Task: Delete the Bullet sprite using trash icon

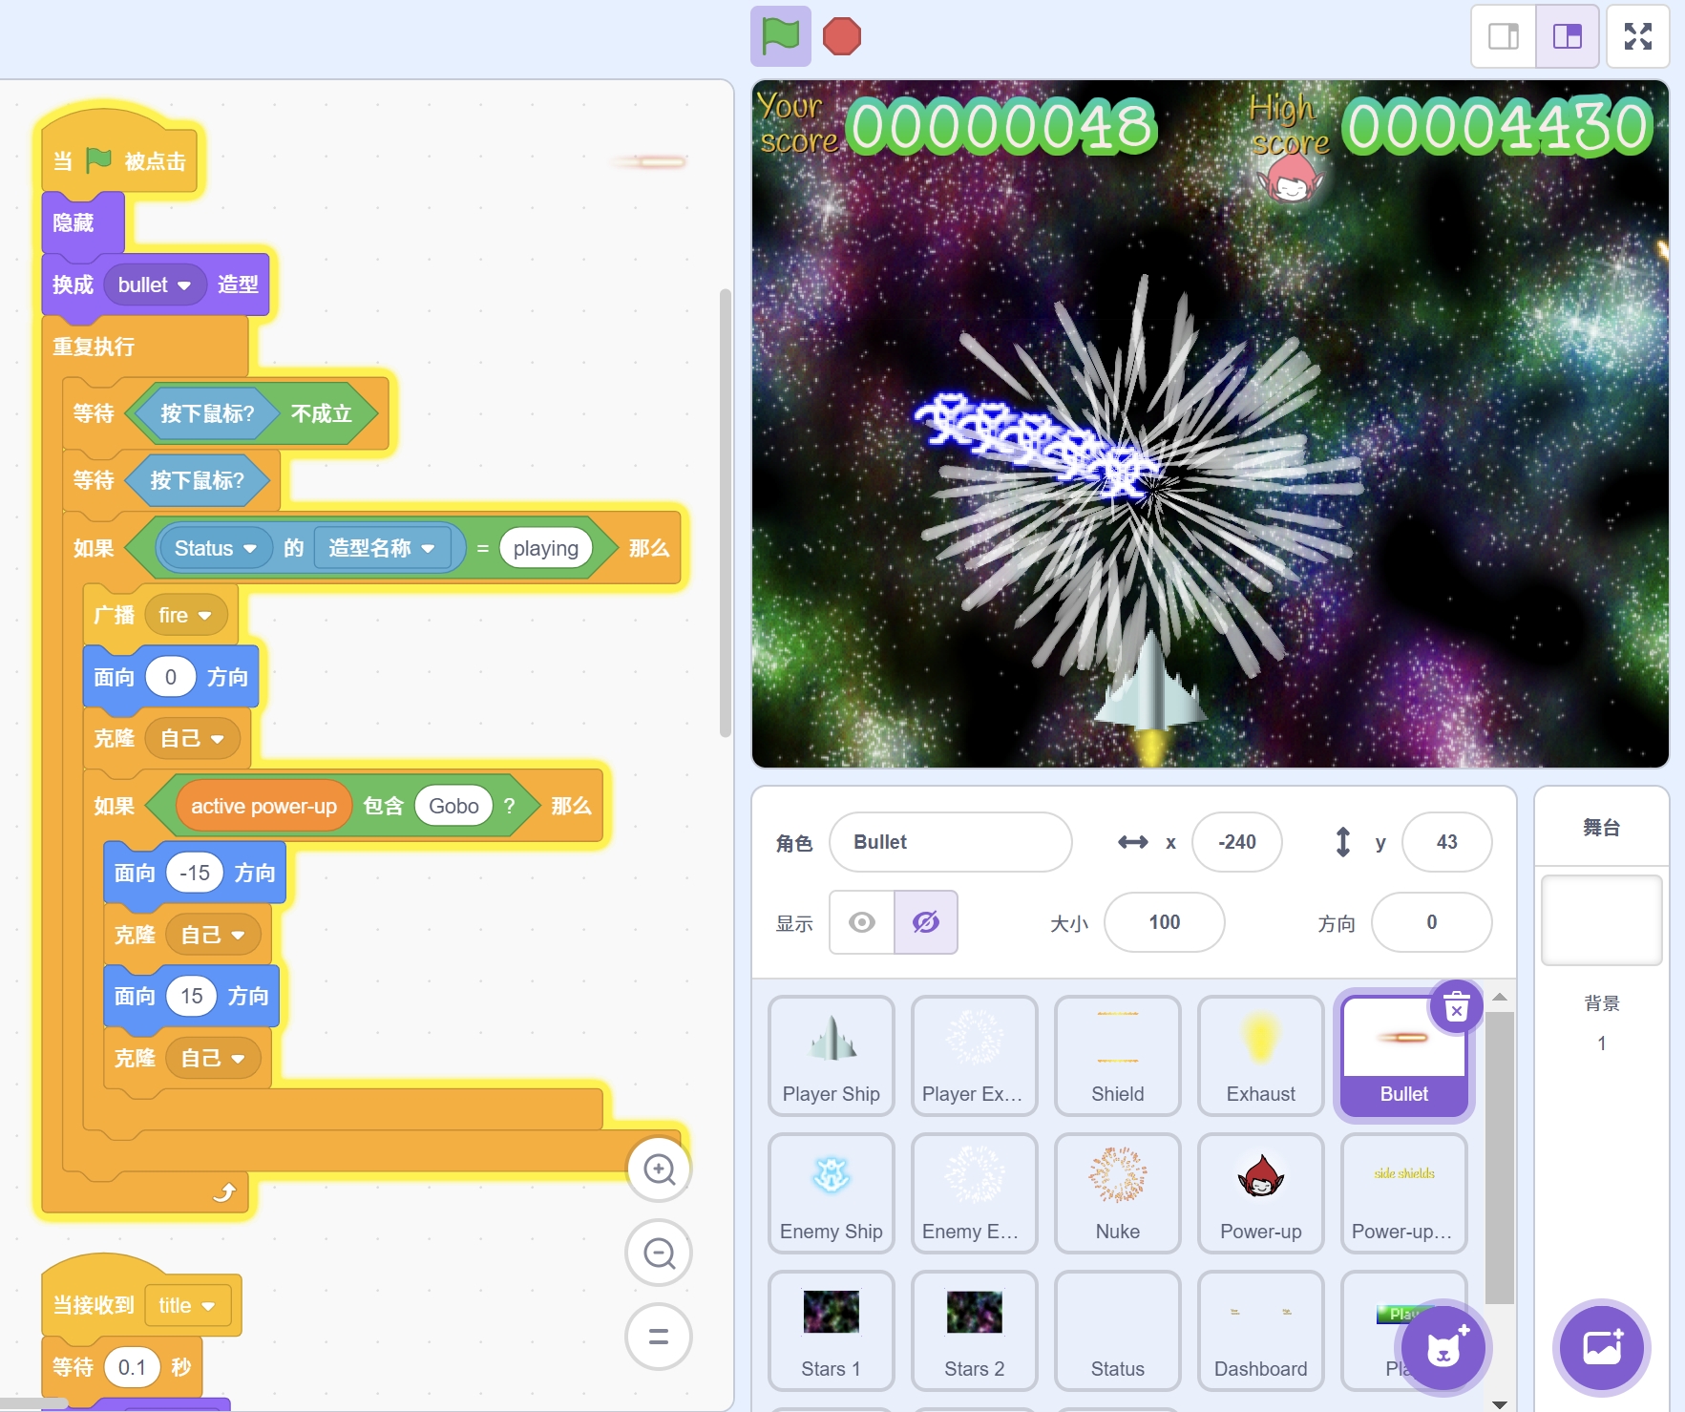Action: click(1456, 1007)
